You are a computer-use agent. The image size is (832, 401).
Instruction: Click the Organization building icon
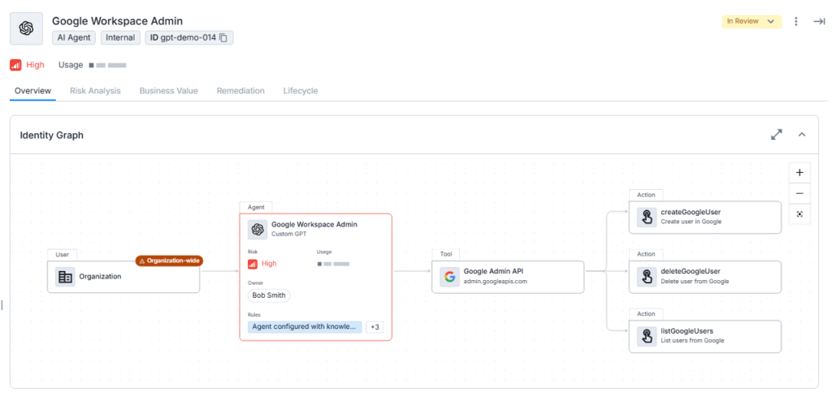point(65,277)
